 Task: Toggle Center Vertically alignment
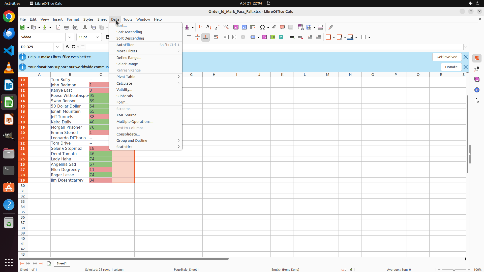[x=197, y=37]
